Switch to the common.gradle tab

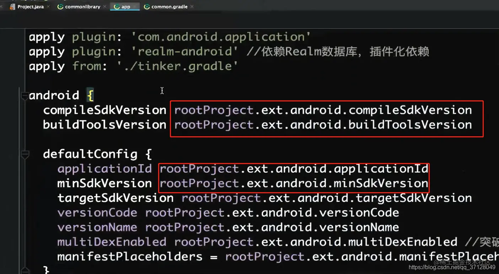pos(170,7)
